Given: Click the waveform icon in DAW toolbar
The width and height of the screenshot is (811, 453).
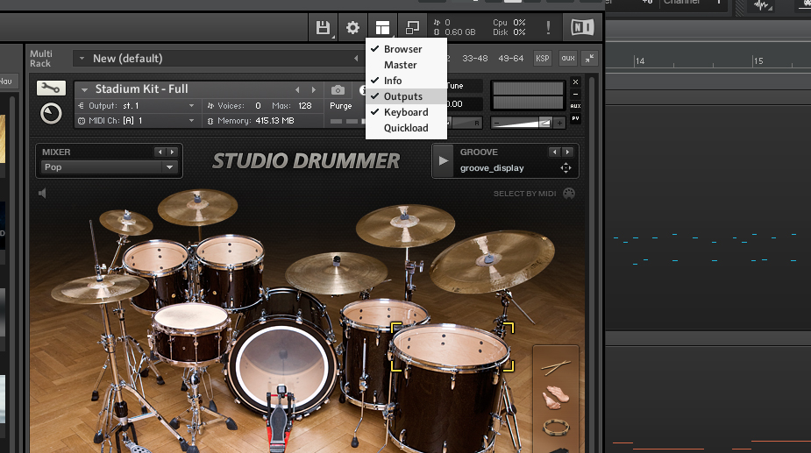Looking at the screenshot, I should click(761, 5).
